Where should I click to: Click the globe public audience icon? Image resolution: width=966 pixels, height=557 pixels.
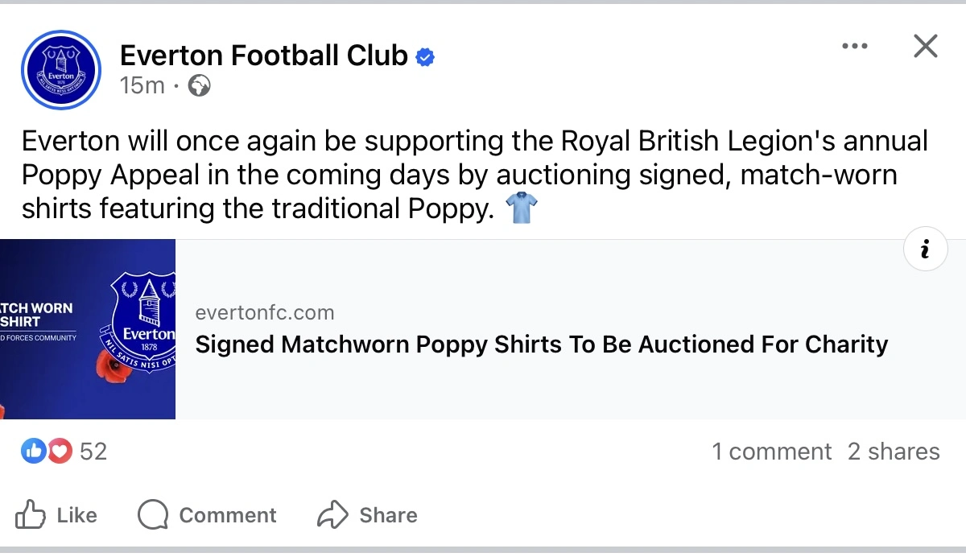pyautogui.click(x=199, y=86)
